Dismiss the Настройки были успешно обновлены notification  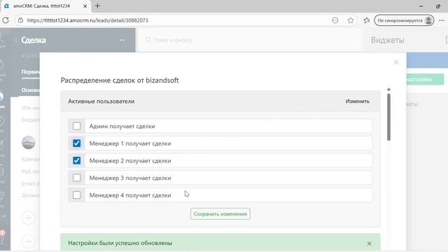(369, 244)
